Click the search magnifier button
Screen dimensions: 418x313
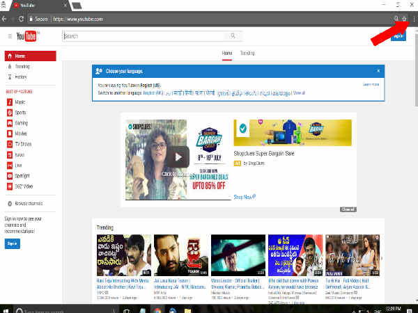[233, 36]
